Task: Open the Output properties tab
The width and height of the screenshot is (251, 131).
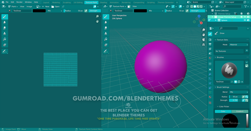Action: (210, 44)
